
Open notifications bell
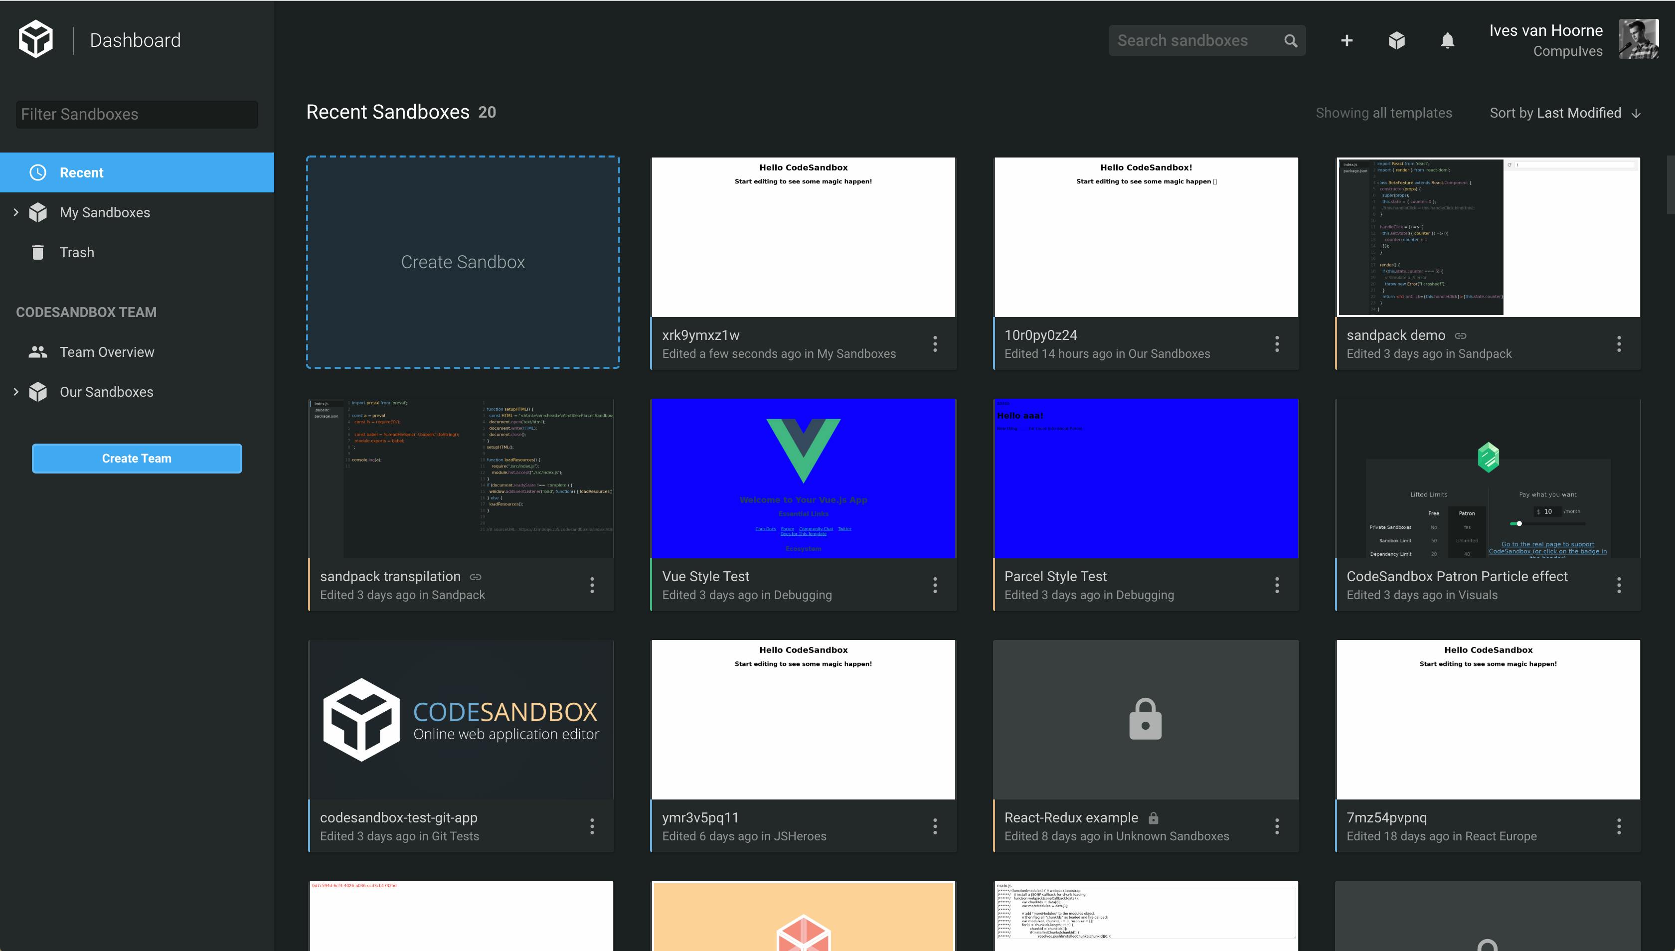click(1448, 40)
